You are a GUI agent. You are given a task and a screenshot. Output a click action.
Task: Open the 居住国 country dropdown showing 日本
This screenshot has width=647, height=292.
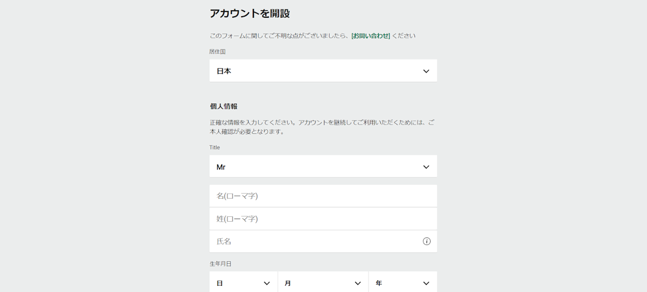pyautogui.click(x=323, y=71)
